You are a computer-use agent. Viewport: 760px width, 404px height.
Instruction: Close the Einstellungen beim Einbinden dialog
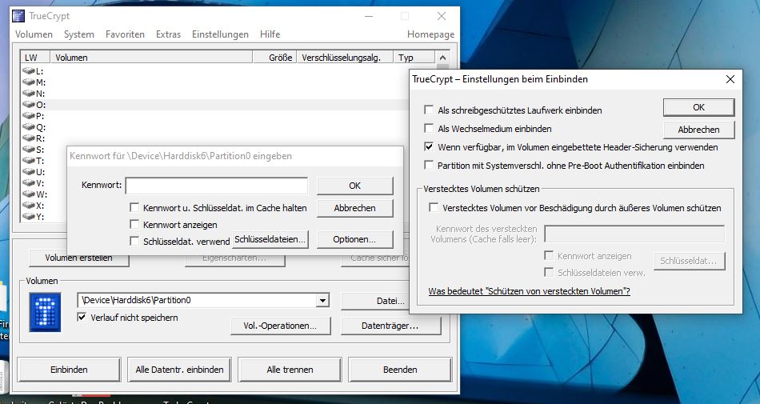point(730,79)
